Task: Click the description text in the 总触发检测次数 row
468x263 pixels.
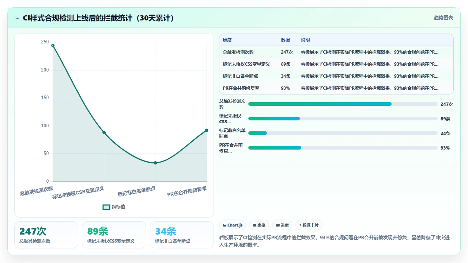Action: (x=370, y=52)
